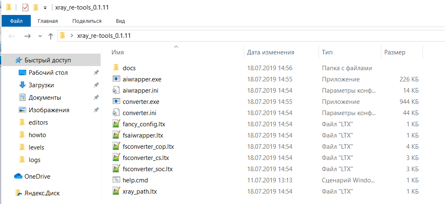Image resolution: width=445 pixels, height=204 pixels.
Task: Click the editors folder icon in sidebar
Action: click(x=22, y=123)
